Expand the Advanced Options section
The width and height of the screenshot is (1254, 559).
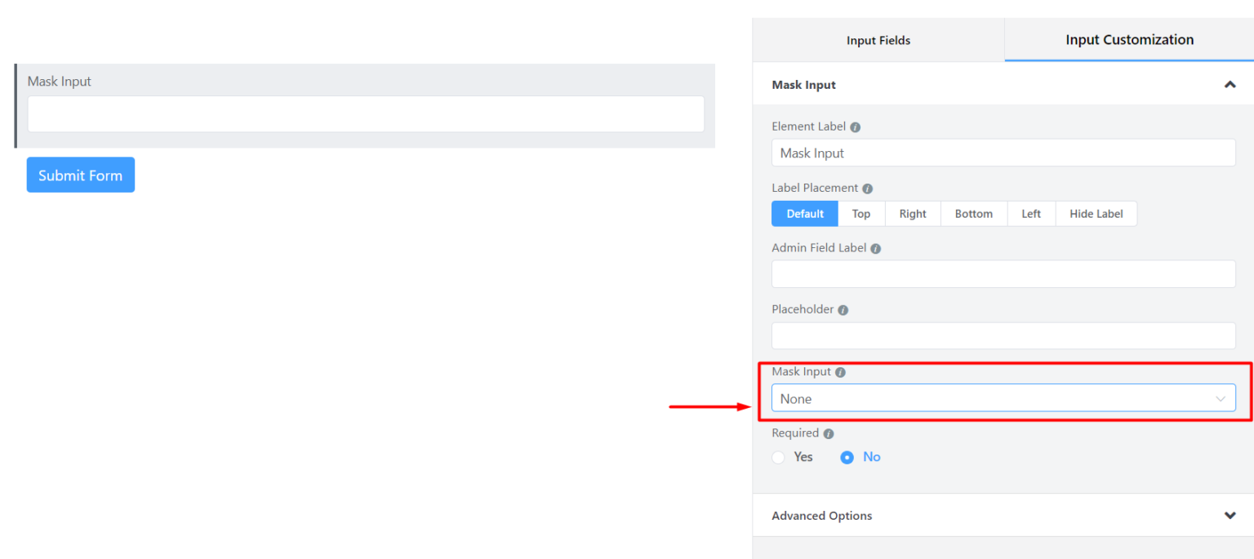click(x=1230, y=515)
